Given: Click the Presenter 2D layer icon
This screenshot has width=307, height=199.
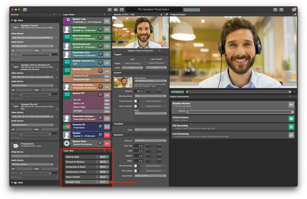Looking at the screenshot, I should (67, 127).
